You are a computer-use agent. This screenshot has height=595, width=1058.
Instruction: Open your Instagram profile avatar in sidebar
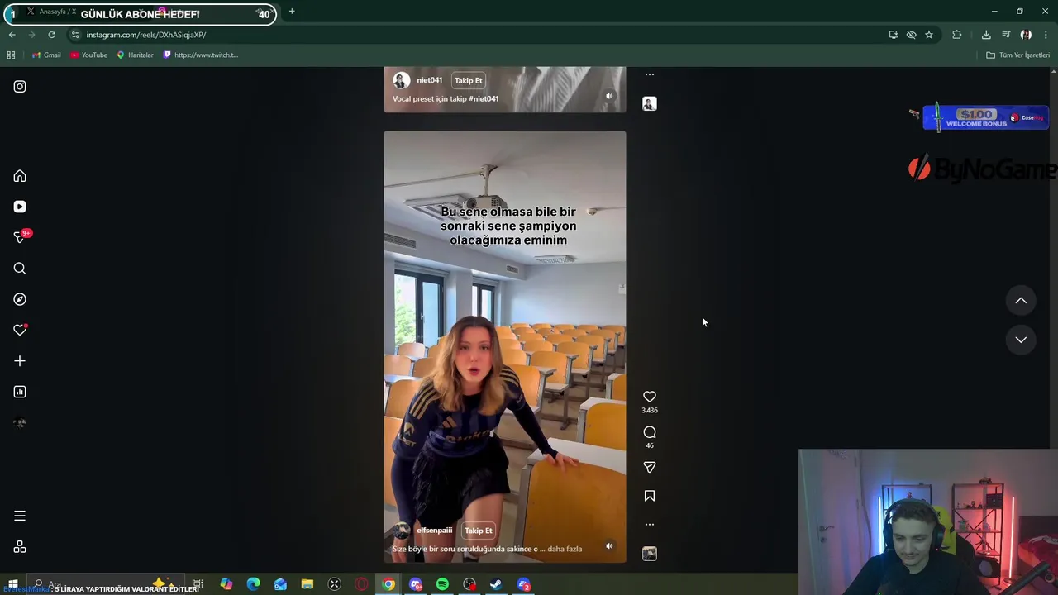point(20,422)
